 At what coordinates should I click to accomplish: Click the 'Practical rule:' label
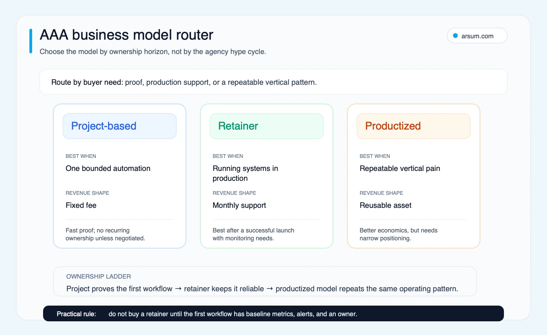[76, 314]
